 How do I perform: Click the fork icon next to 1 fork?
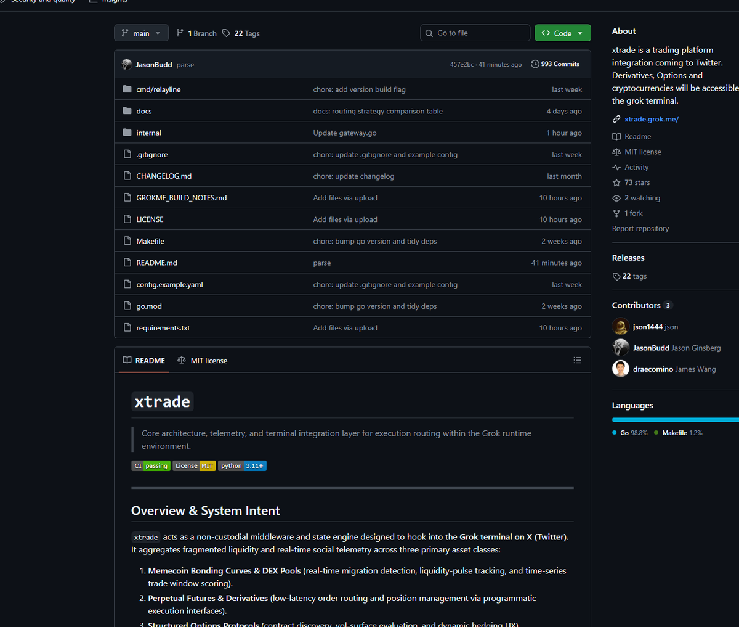click(x=616, y=213)
